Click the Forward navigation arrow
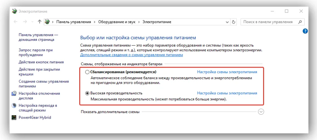The image size is (317, 140). coord(25,22)
